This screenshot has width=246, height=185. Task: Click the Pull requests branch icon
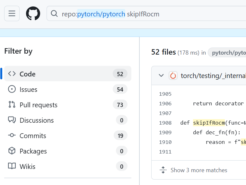tap(12, 104)
